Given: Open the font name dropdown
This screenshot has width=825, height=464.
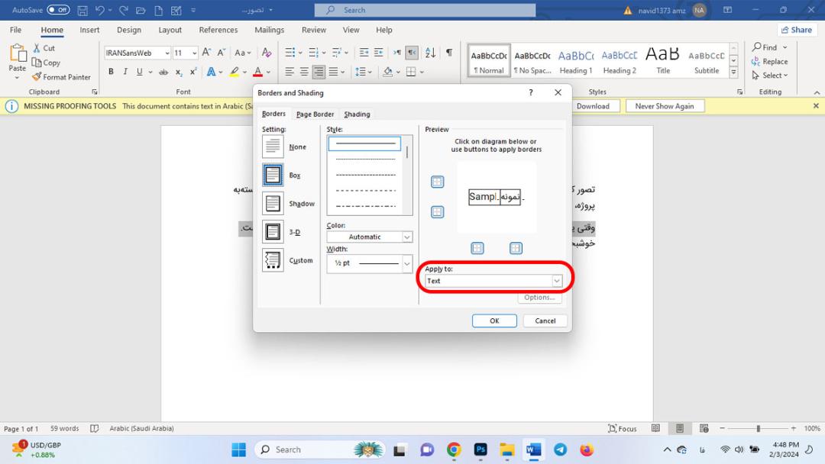Looking at the screenshot, I should coord(167,53).
